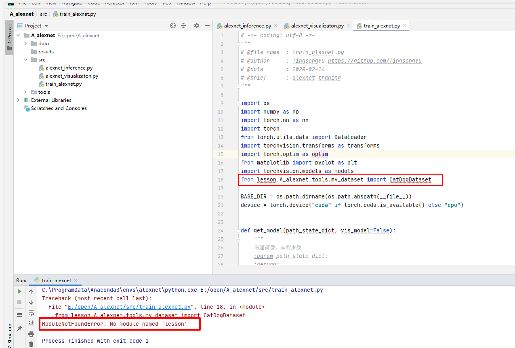Close the train_alexnet.py editor tab
This screenshot has width=515, height=348.
pos(404,26)
